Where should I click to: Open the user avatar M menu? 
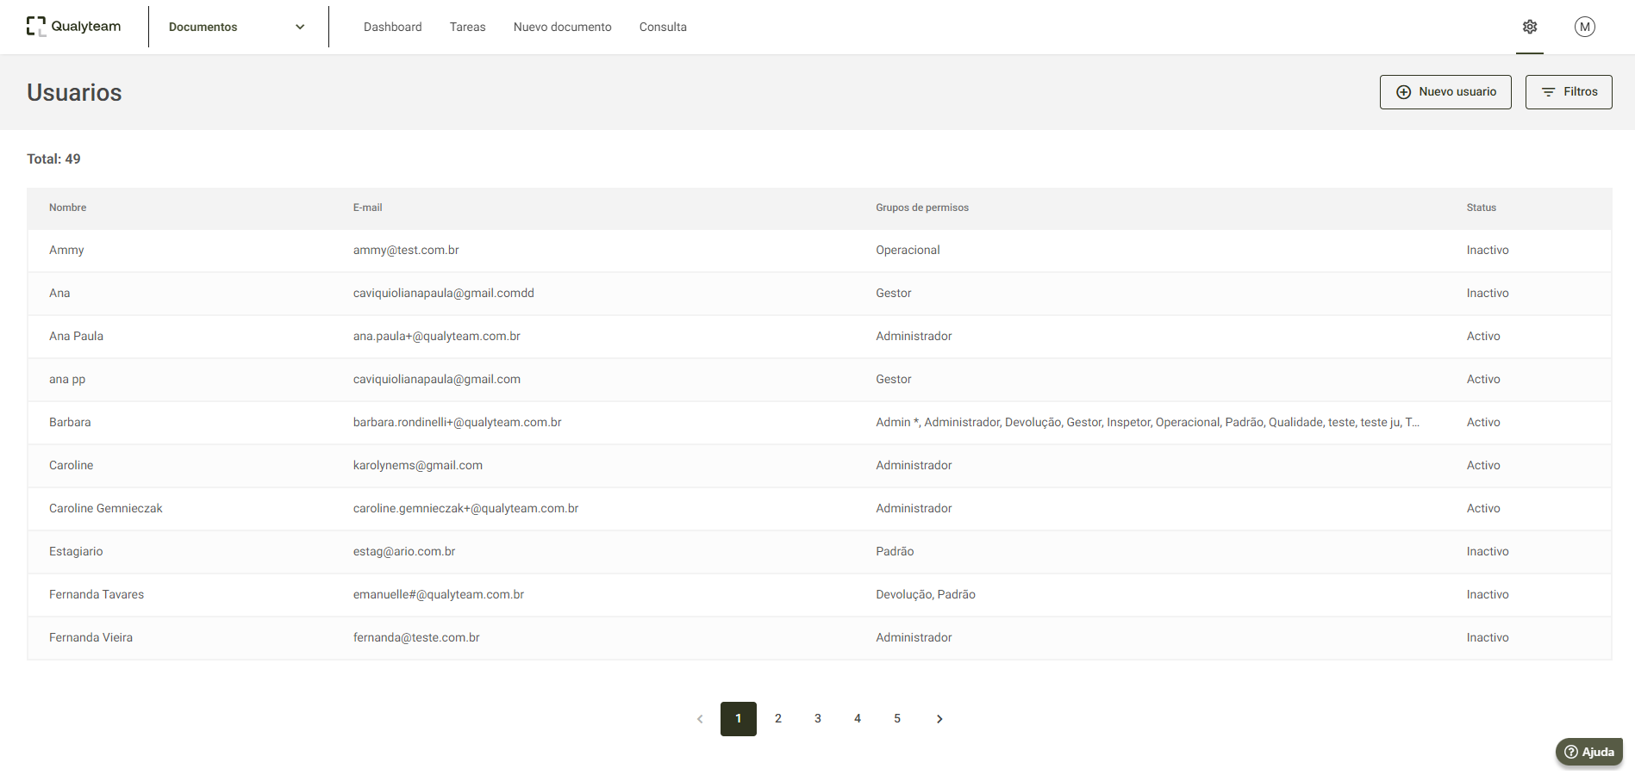point(1584,27)
